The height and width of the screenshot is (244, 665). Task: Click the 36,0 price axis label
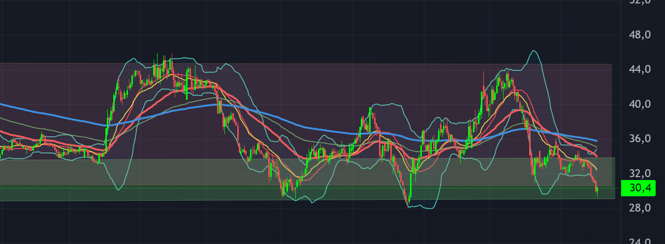pos(641,139)
